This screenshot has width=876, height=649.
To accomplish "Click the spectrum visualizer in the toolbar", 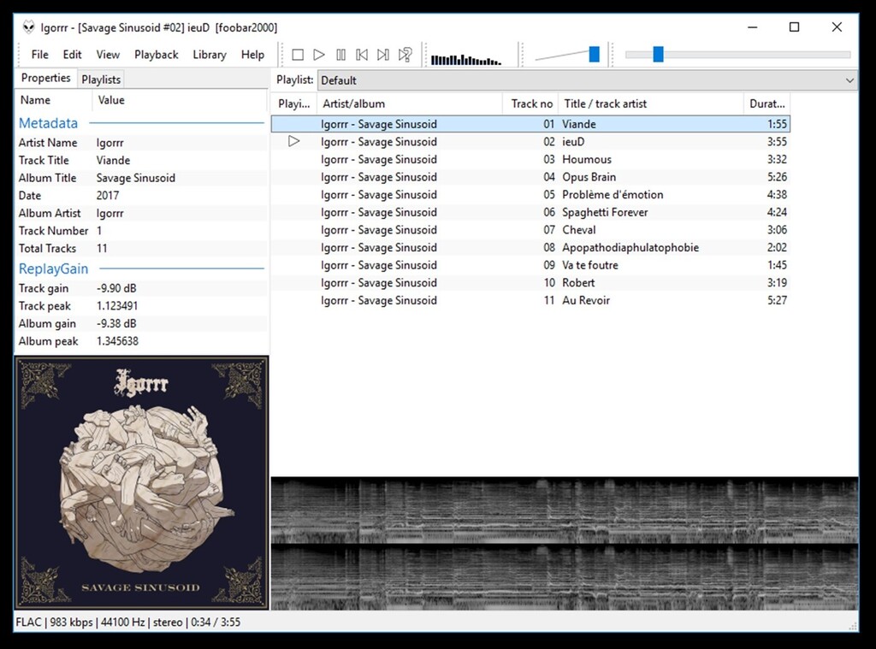I will click(x=466, y=56).
